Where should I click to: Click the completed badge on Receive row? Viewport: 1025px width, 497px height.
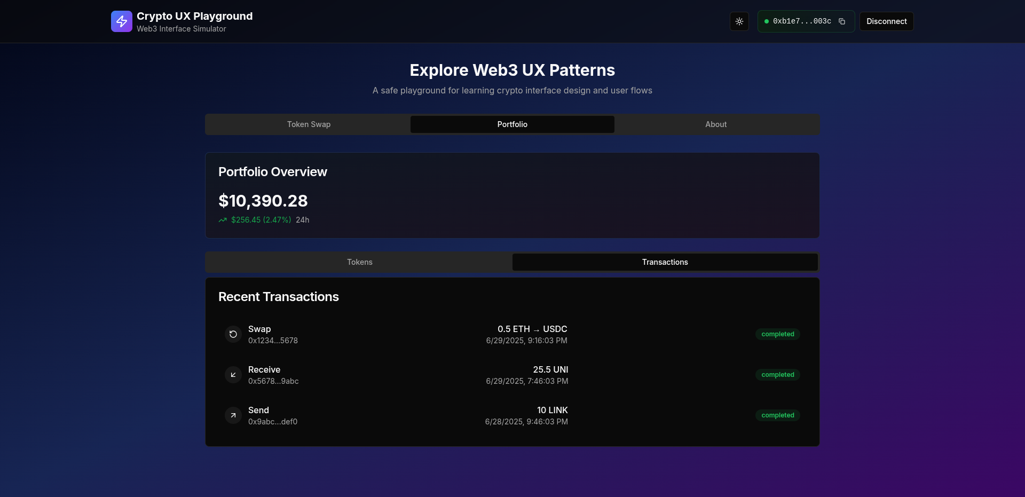778,375
